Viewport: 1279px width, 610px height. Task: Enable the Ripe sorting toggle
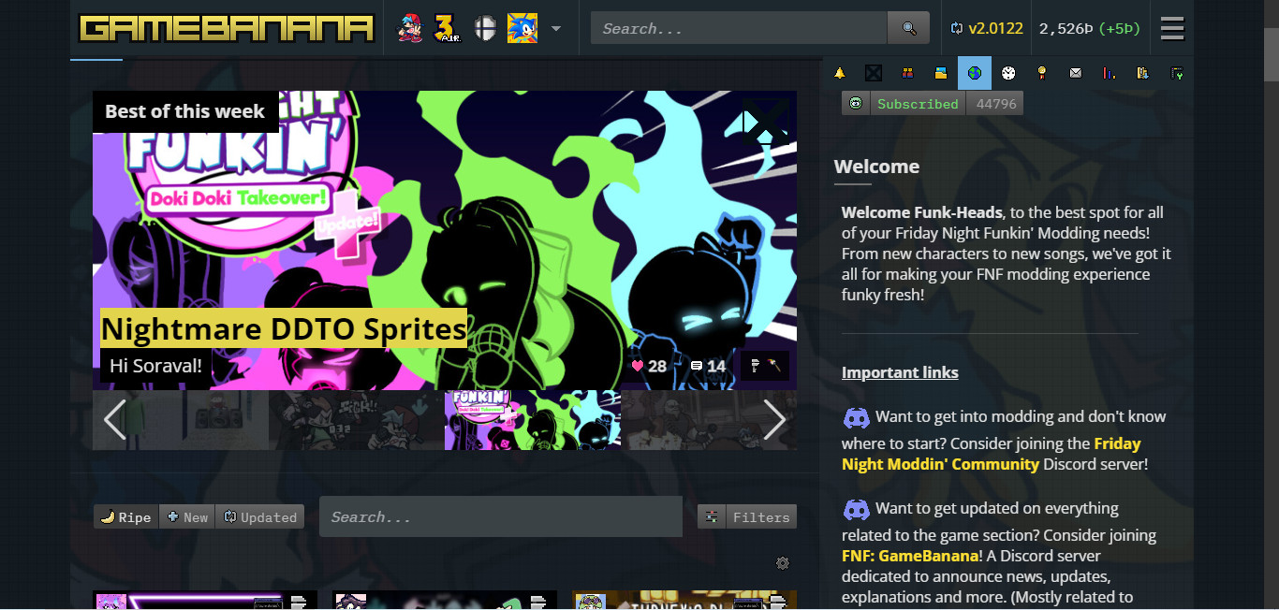click(x=125, y=516)
